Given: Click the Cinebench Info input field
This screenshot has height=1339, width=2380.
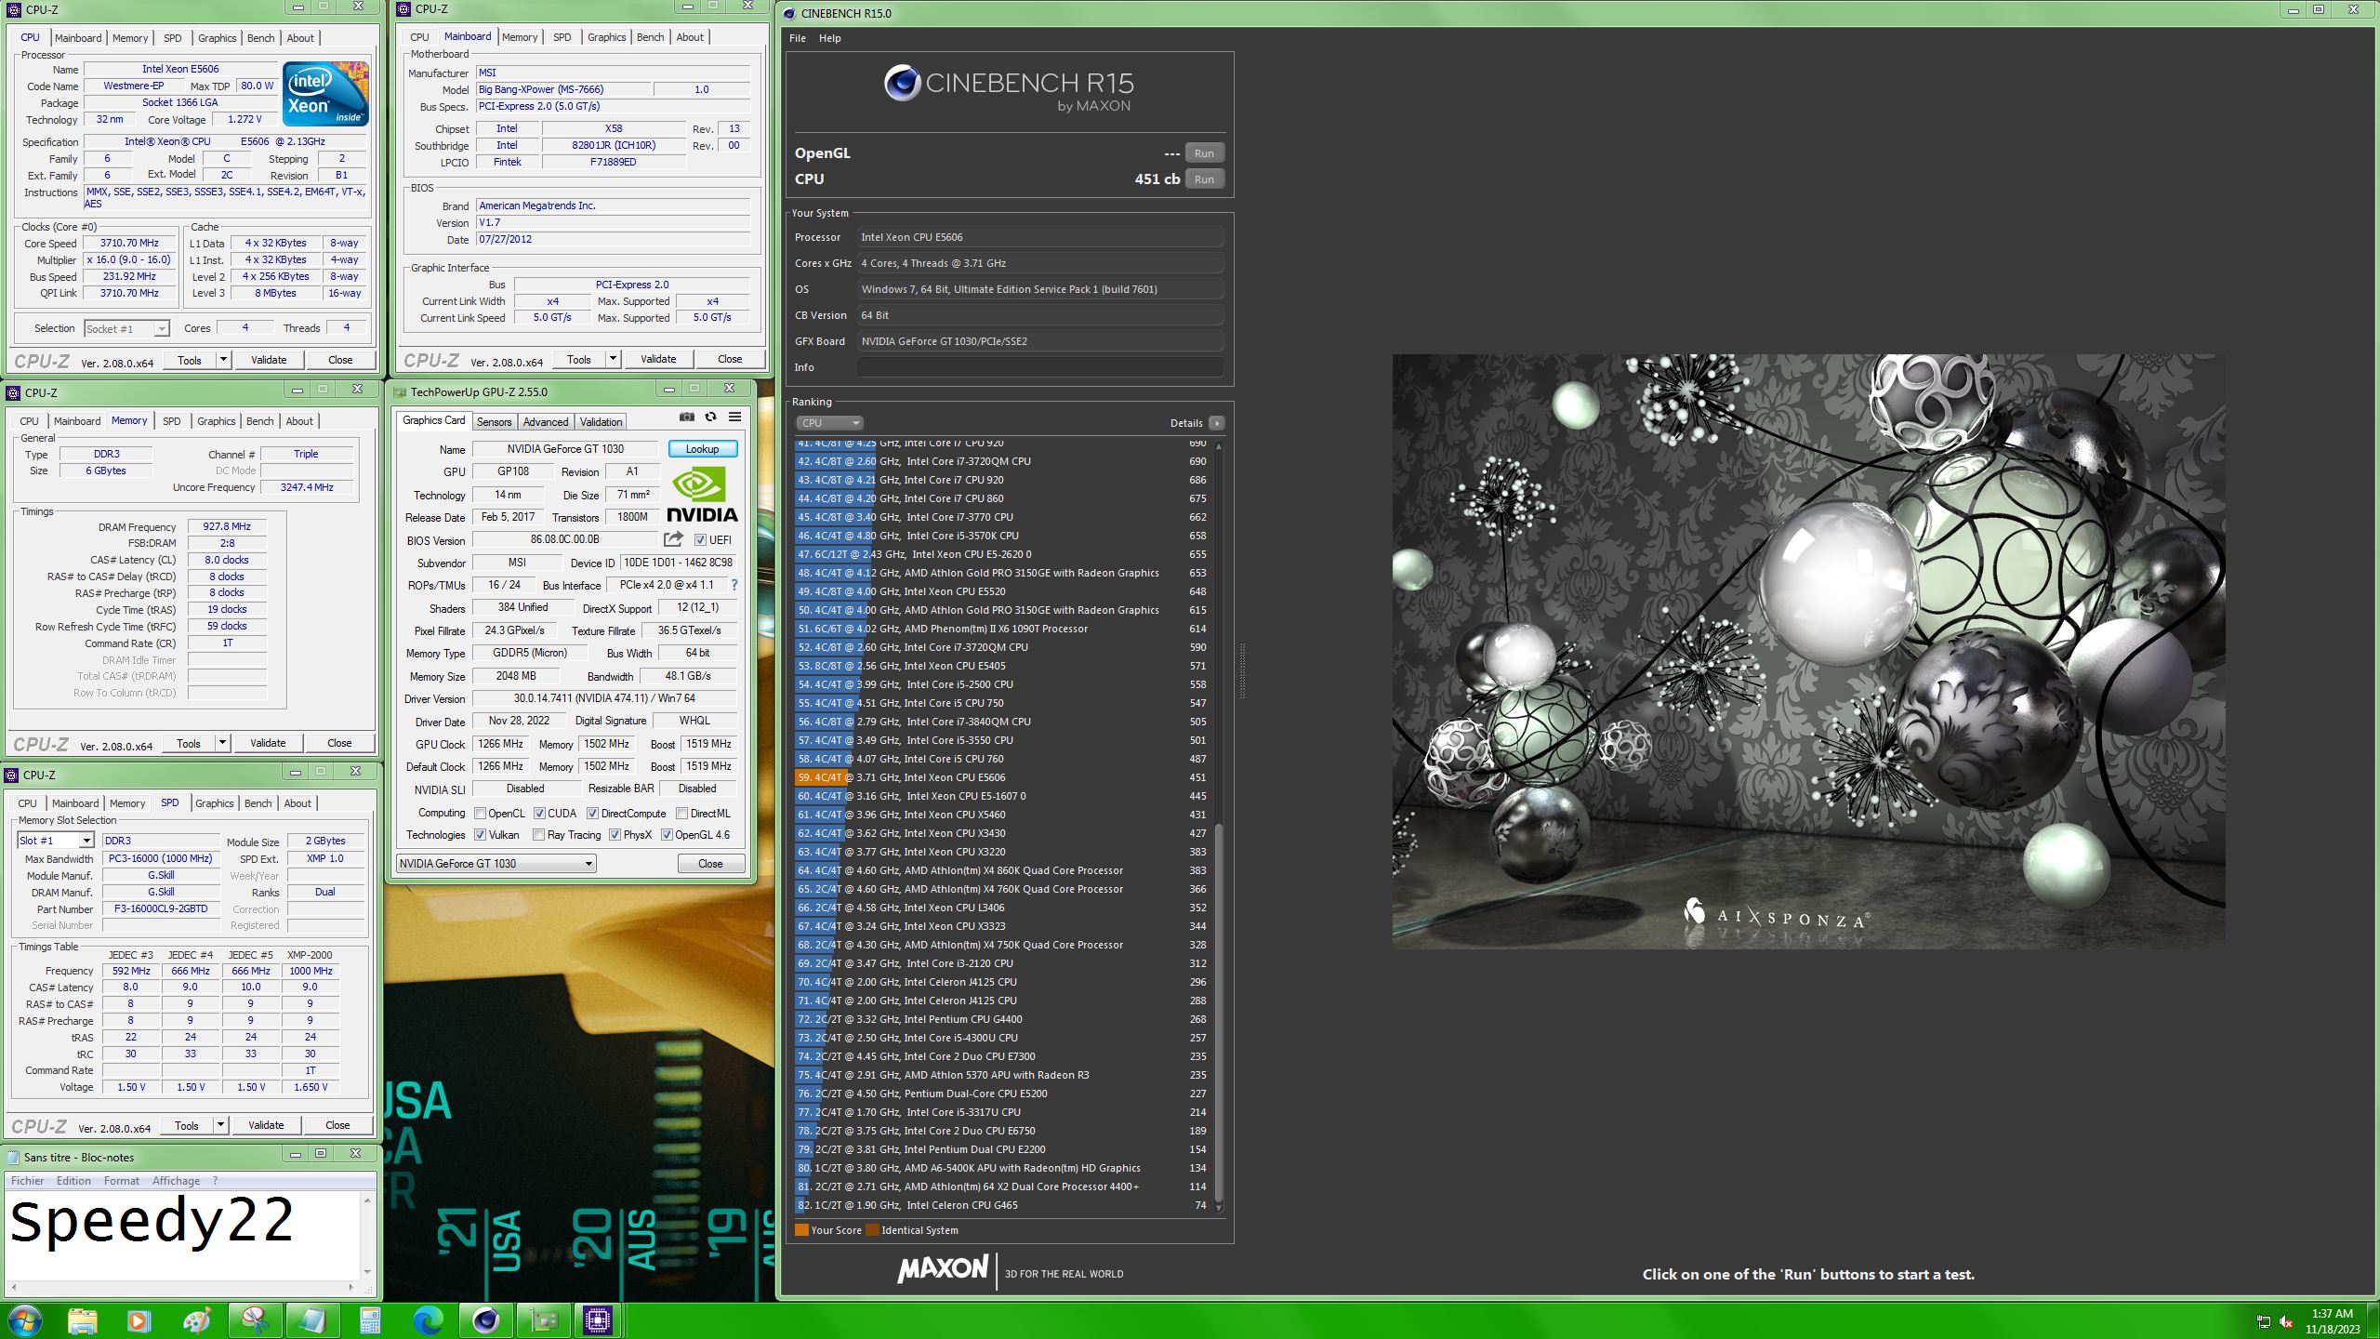Looking at the screenshot, I should pos(1039,367).
